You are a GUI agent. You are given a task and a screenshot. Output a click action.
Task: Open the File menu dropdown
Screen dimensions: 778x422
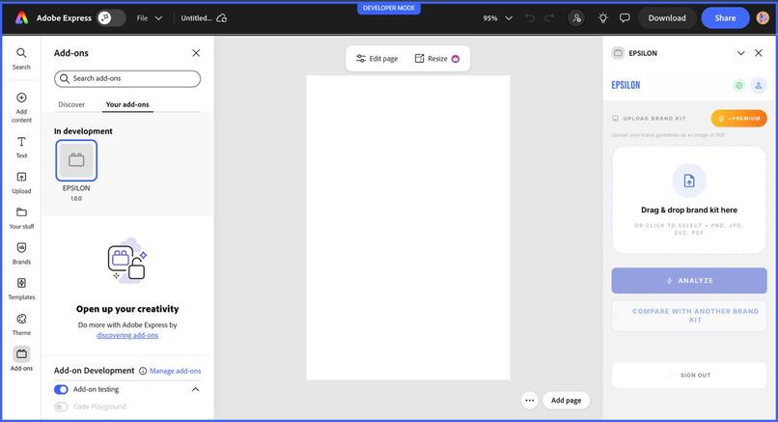pos(150,18)
